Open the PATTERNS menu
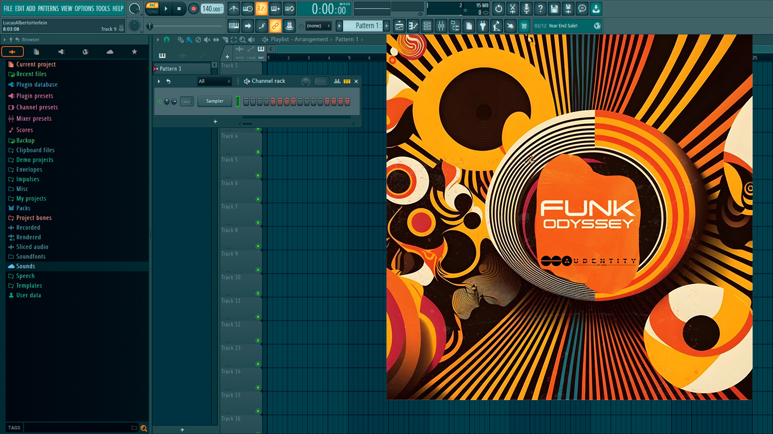The height and width of the screenshot is (434, 773). 48,8
